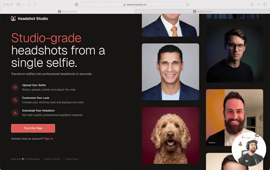
Task: Click the 'Upload Your Selfie' heading
Action: [x=34, y=85]
